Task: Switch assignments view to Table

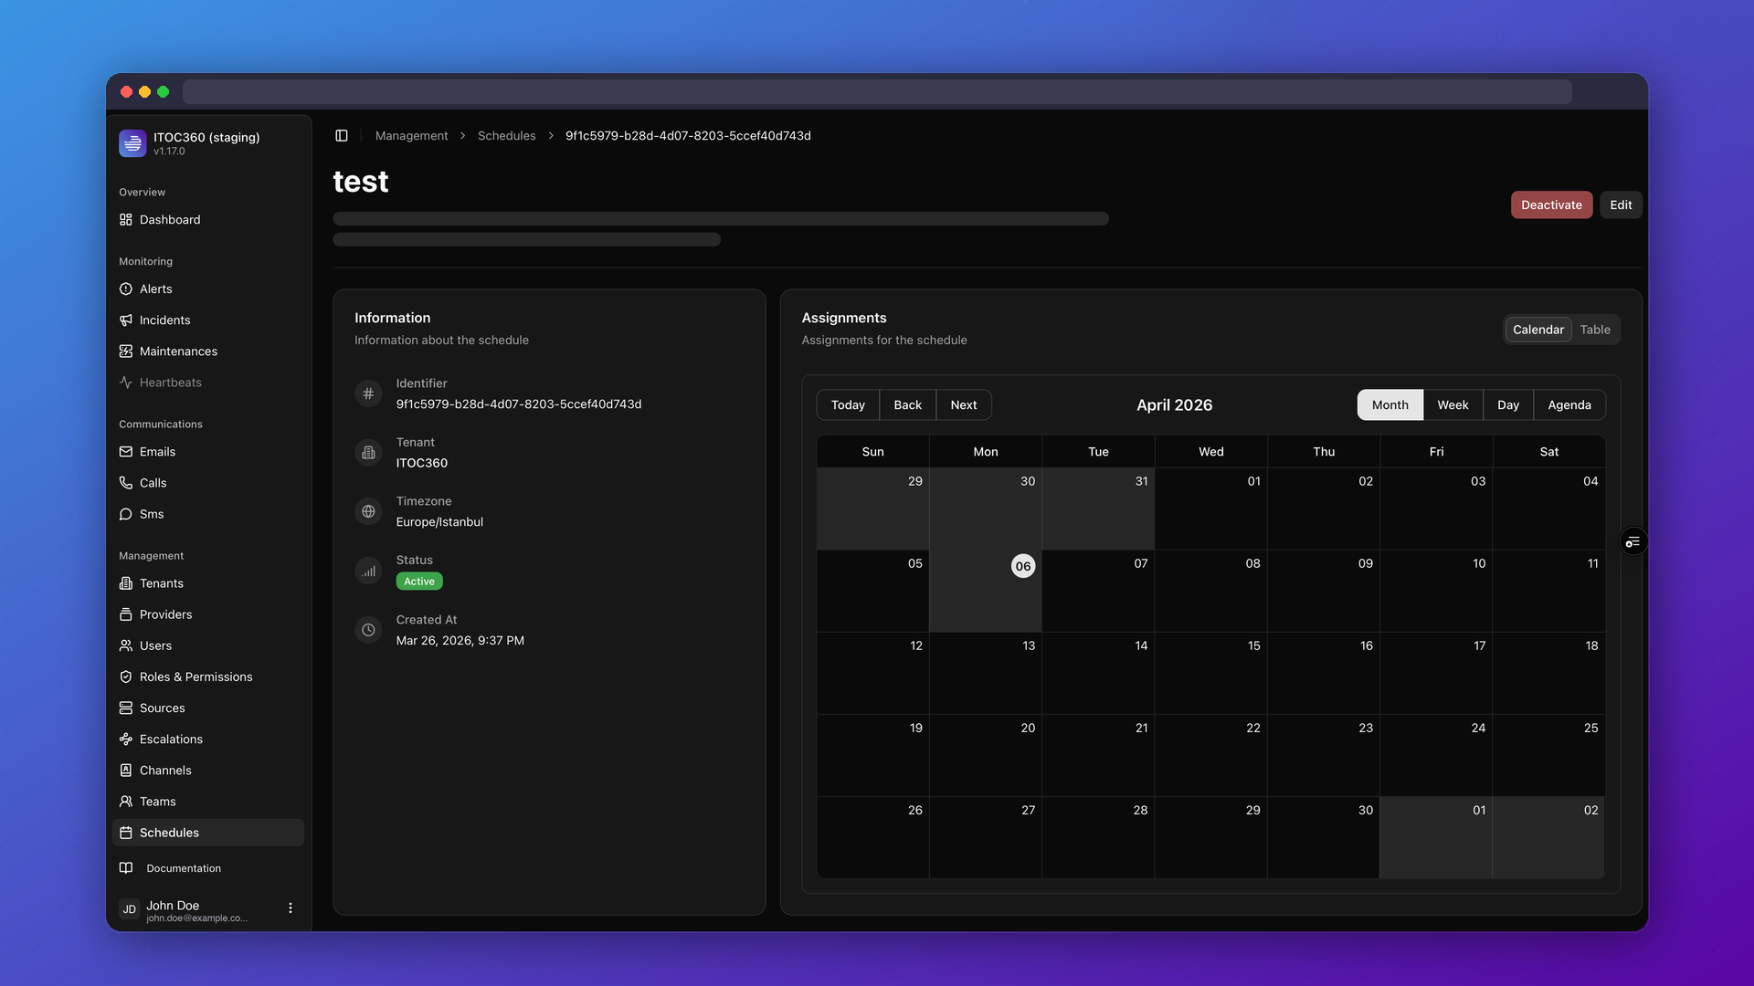Action: click(1595, 330)
